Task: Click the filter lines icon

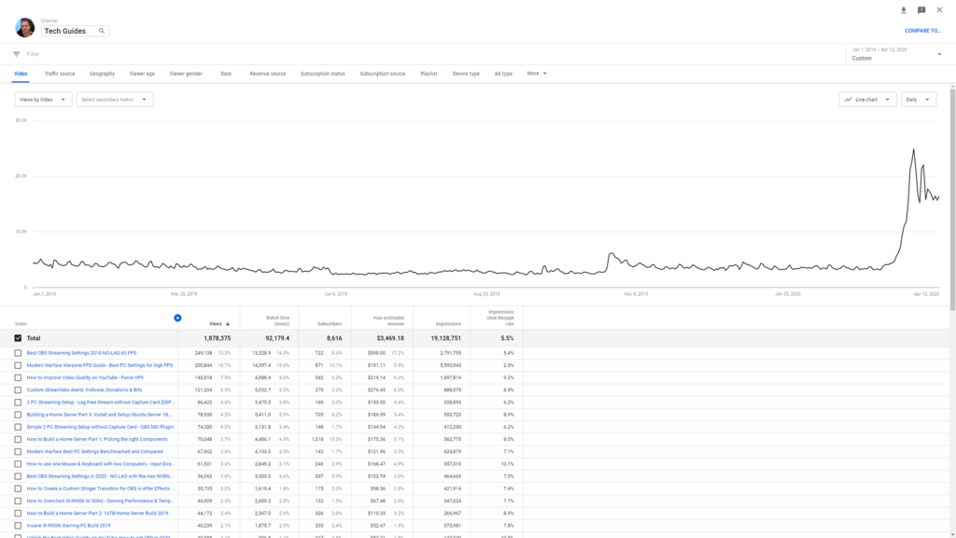Action: pyautogui.click(x=17, y=54)
